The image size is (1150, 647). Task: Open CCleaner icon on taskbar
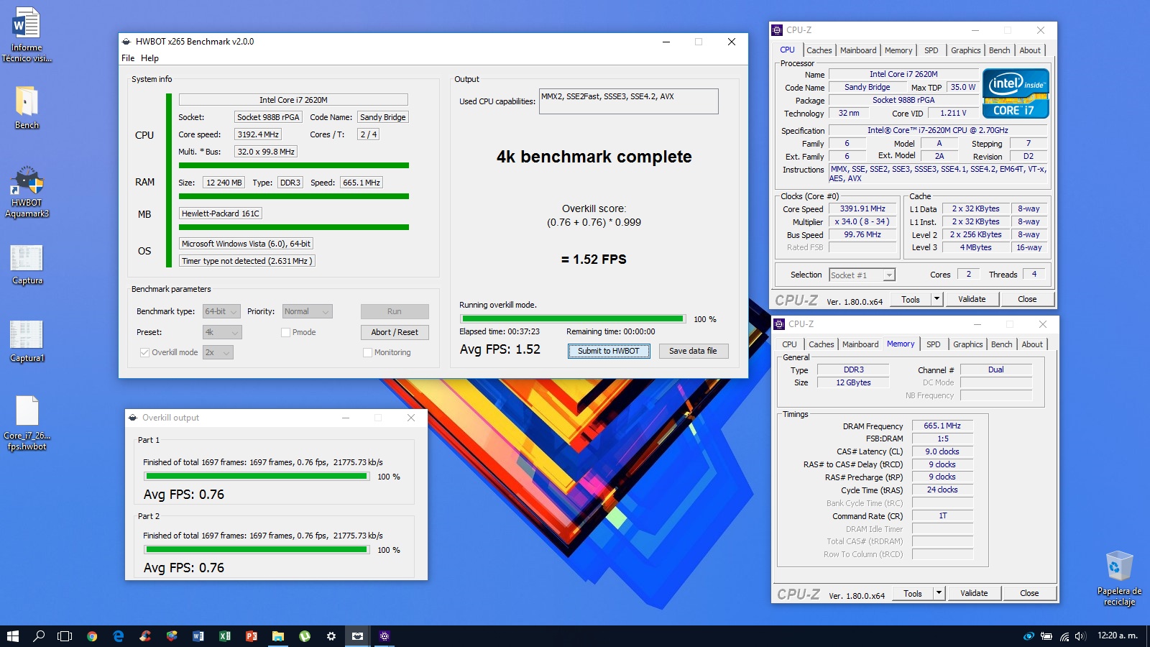tap(145, 636)
